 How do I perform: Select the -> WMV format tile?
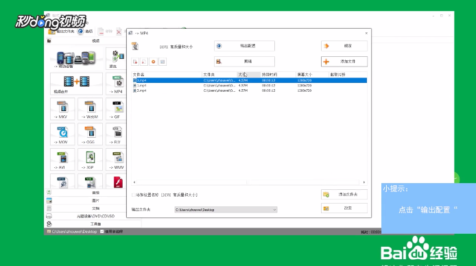coord(116,159)
